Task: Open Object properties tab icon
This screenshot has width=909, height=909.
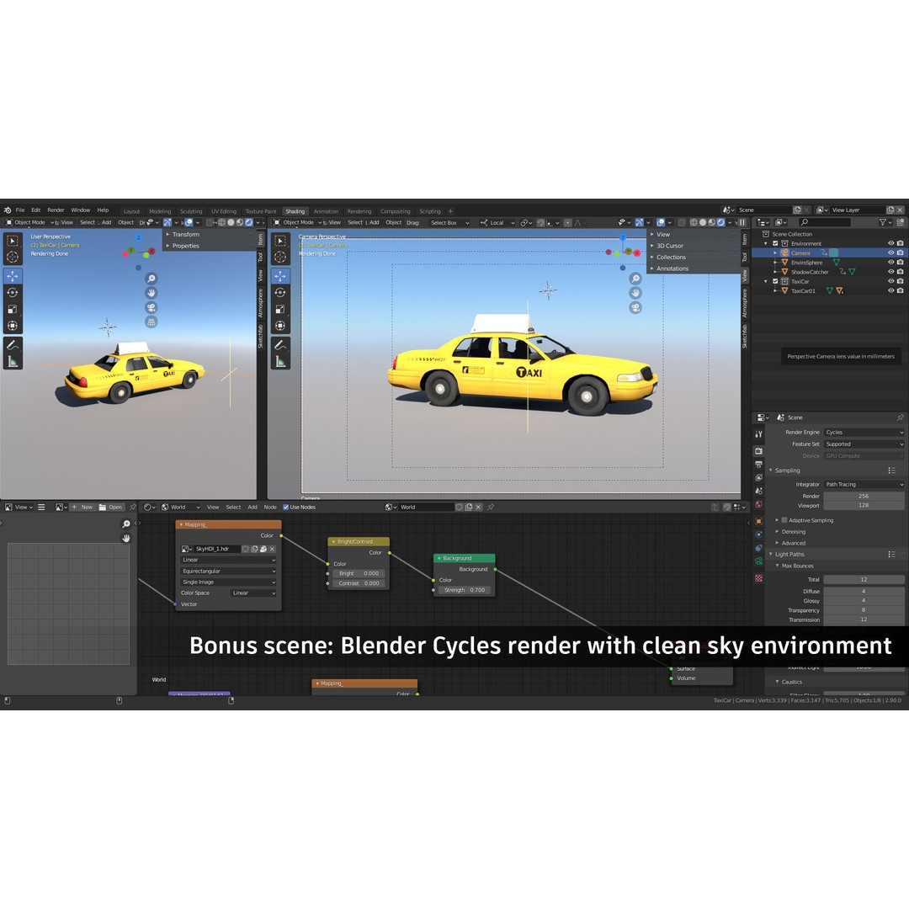Action: point(759,521)
